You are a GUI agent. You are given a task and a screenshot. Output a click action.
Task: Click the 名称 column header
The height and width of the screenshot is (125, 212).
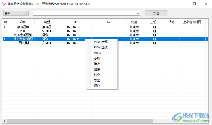(x=23, y=22)
